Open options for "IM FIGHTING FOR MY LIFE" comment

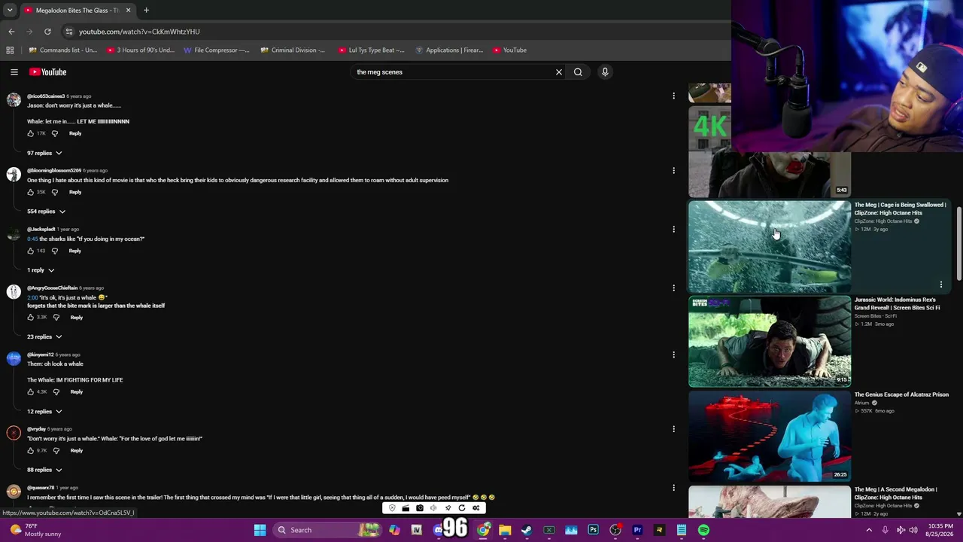point(673,355)
